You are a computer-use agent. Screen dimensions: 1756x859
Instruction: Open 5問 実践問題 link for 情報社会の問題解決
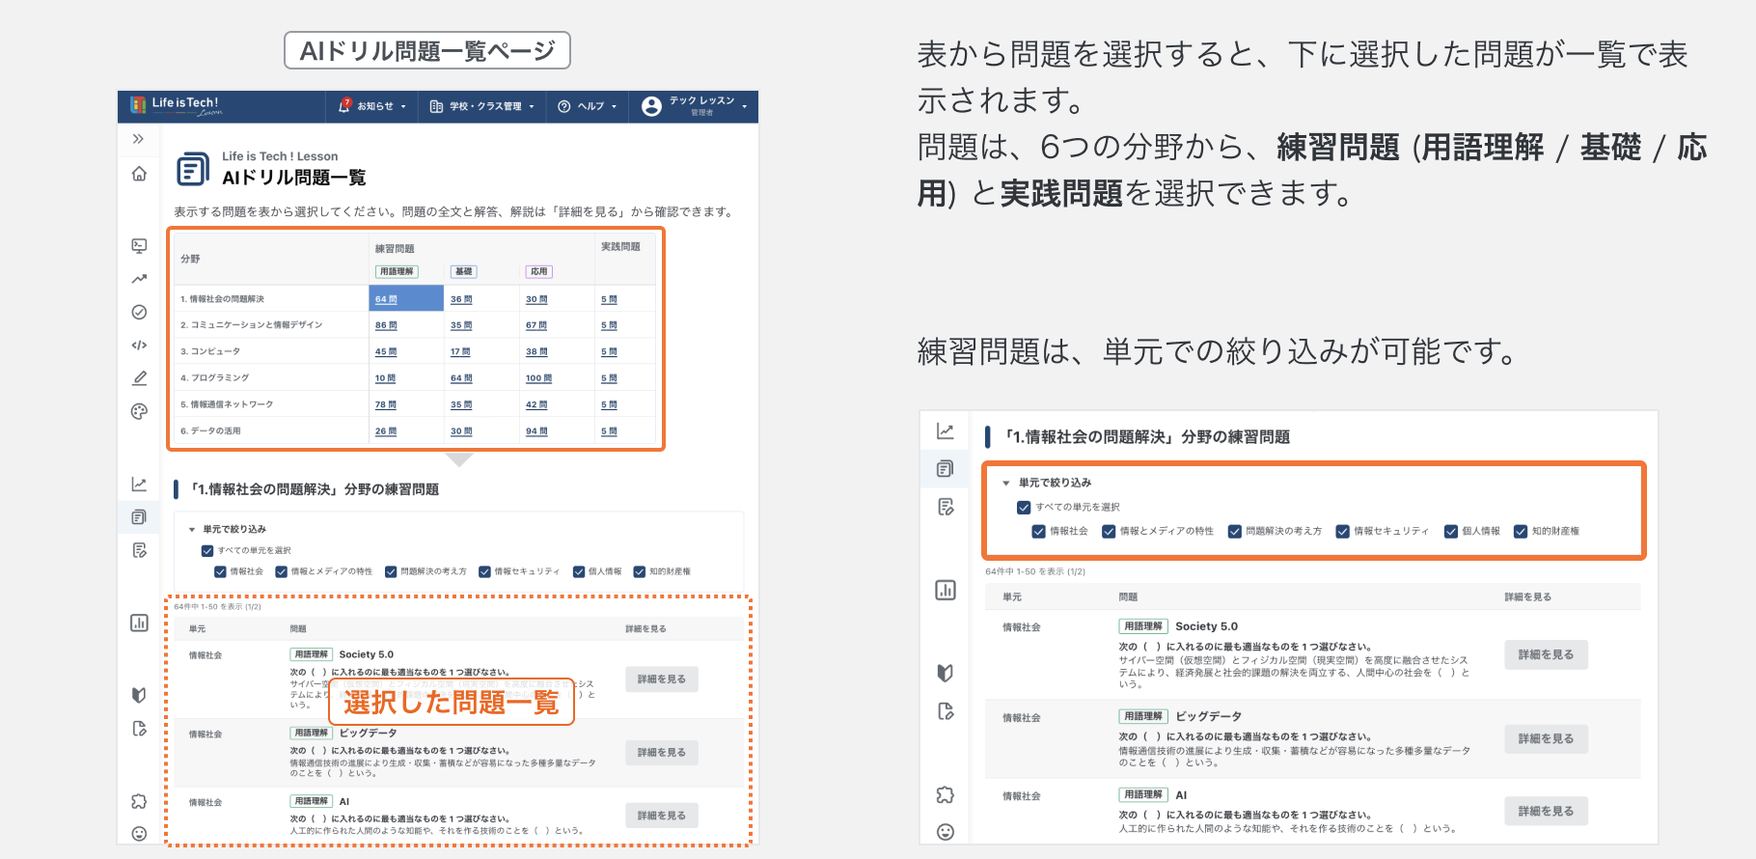pyautogui.click(x=609, y=299)
